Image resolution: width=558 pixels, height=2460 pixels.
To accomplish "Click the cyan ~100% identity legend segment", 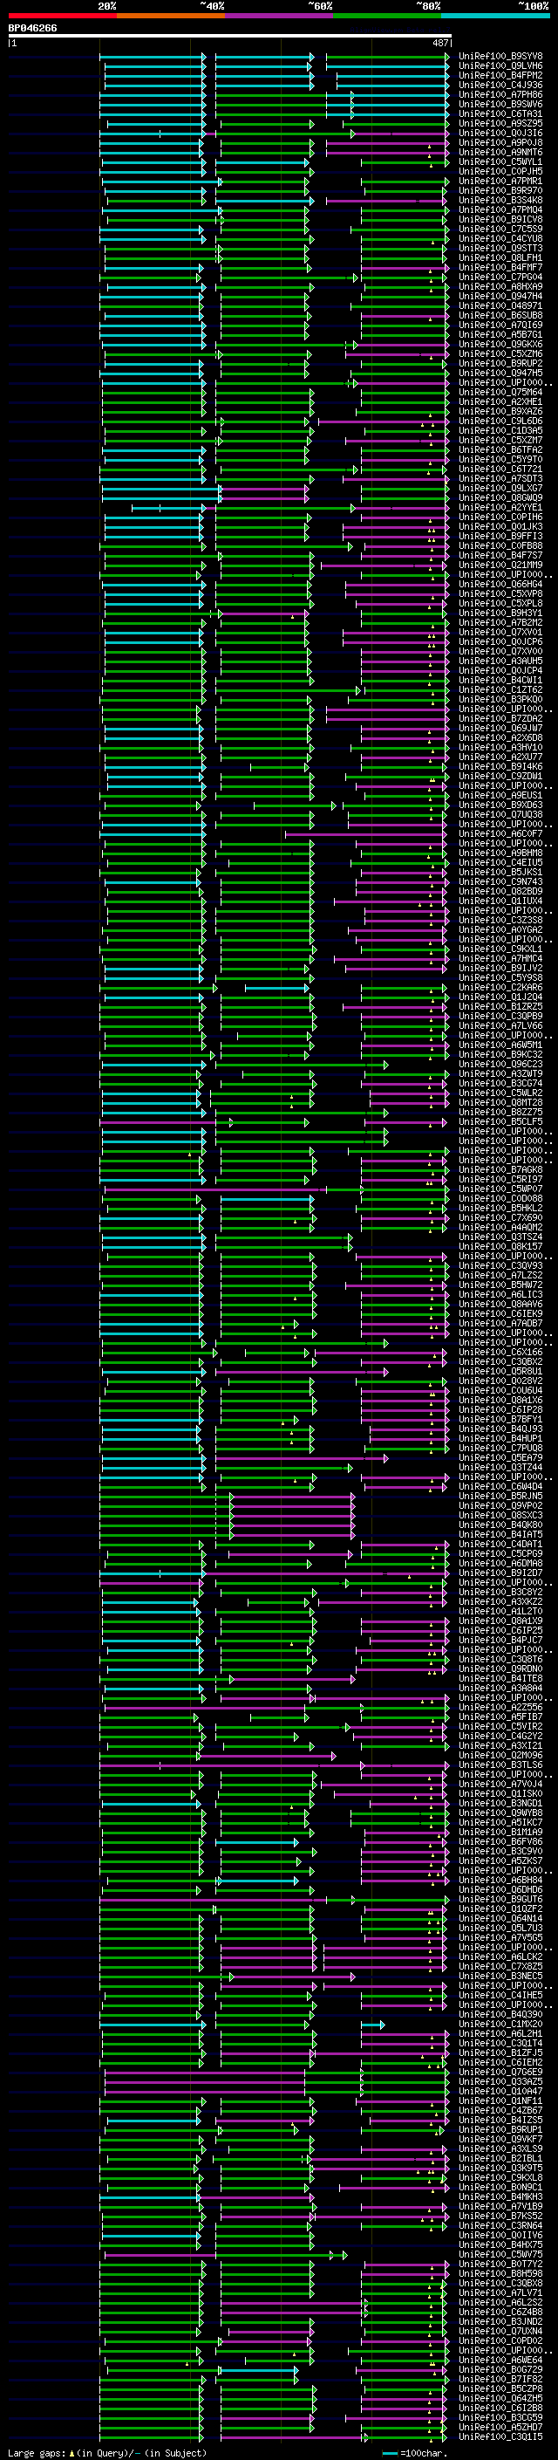I will point(495,16).
